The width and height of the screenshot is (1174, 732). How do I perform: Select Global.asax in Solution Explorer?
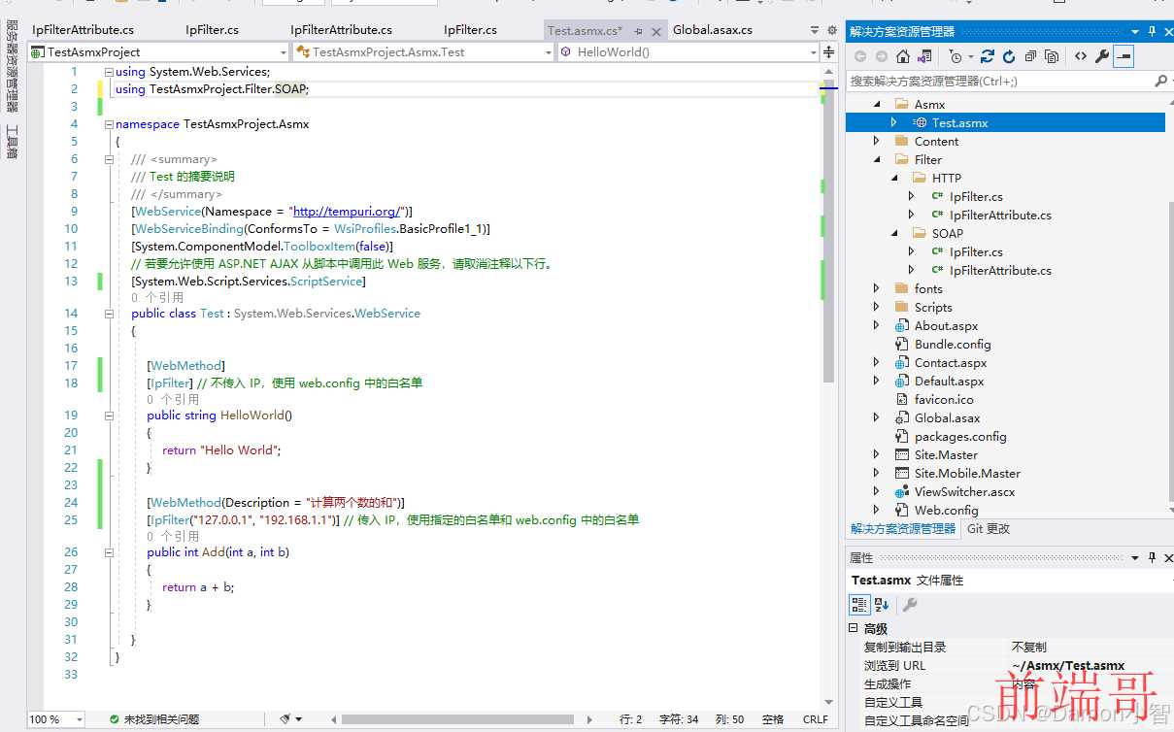[x=947, y=417]
